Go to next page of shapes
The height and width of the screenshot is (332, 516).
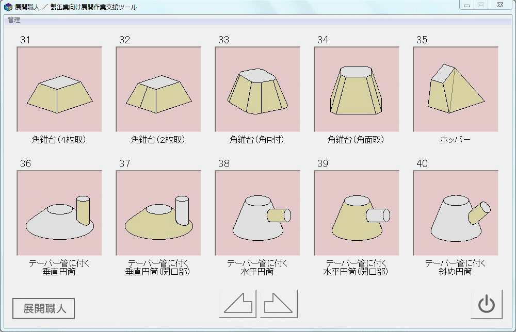(x=279, y=304)
